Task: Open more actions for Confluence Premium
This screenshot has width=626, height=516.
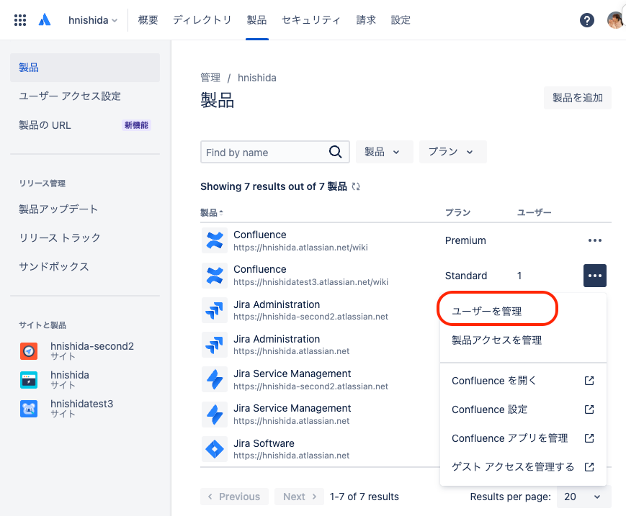Action: tap(595, 240)
